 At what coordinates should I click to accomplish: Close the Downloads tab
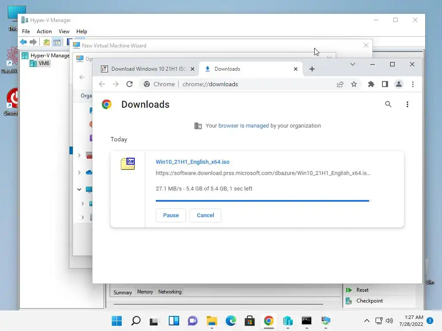coord(295,69)
